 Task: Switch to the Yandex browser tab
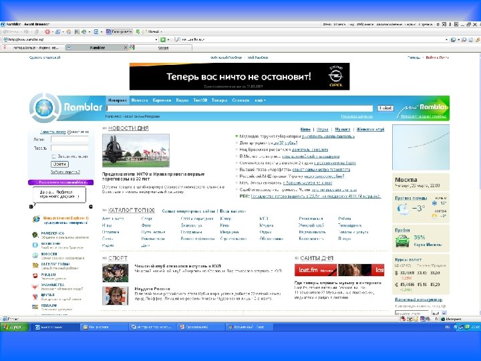[33, 47]
